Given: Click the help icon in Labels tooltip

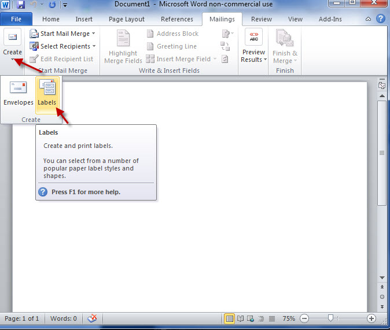Looking at the screenshot, I should coord(43,192).
